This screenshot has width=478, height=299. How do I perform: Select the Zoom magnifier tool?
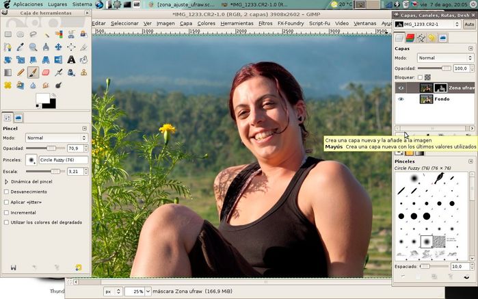[x=34, y=47]
